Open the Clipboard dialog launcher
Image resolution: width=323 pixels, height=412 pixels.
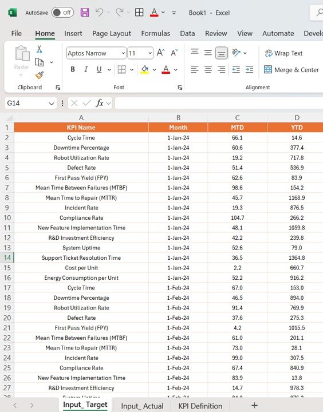click(58, 88)
